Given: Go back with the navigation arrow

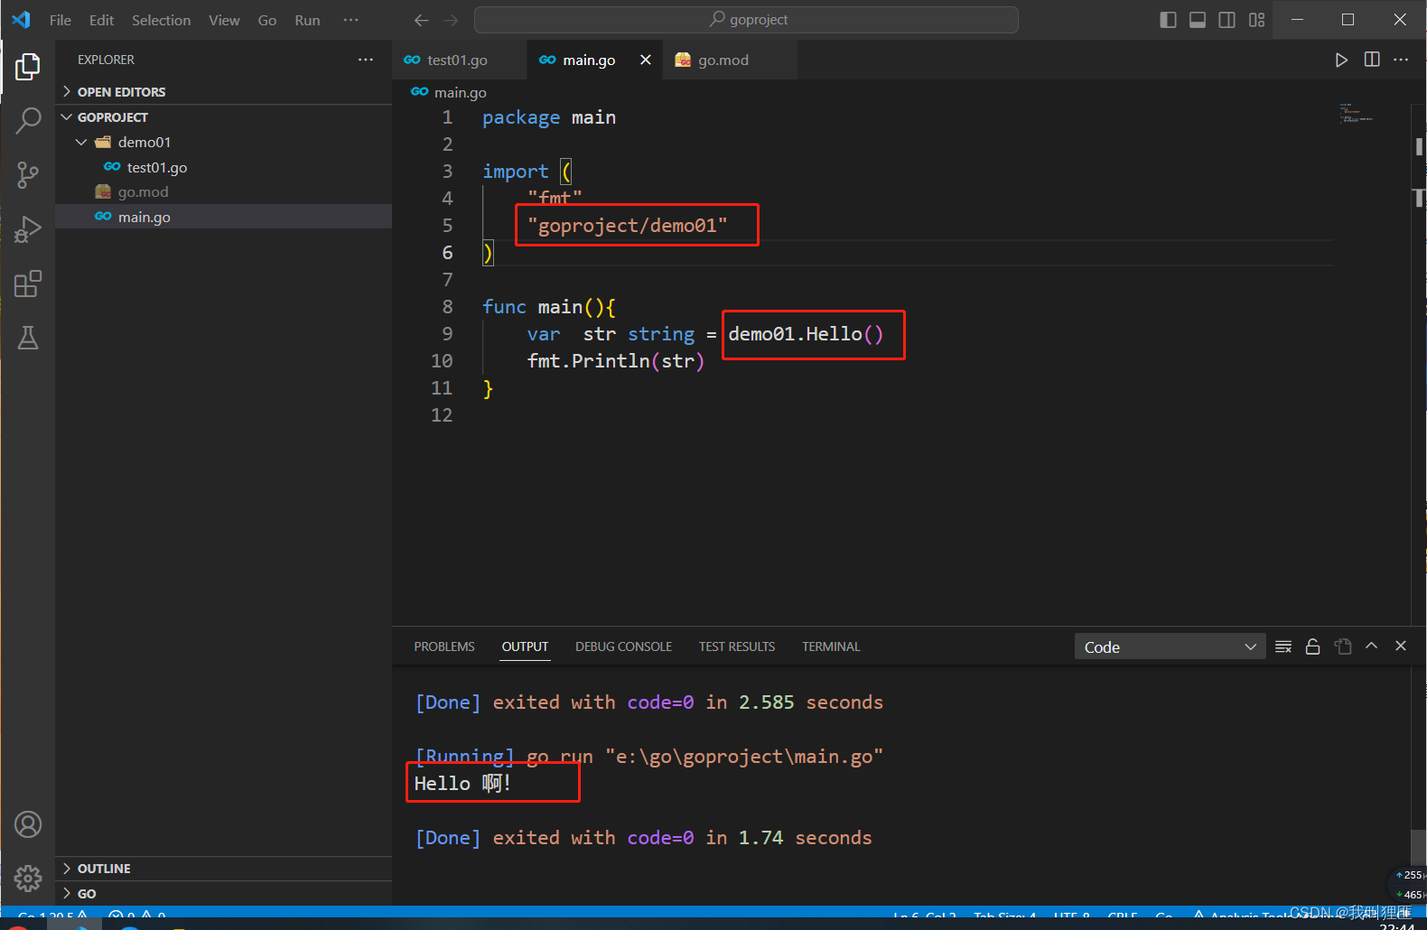Looking at the screenshot, I should pos(422,20).
